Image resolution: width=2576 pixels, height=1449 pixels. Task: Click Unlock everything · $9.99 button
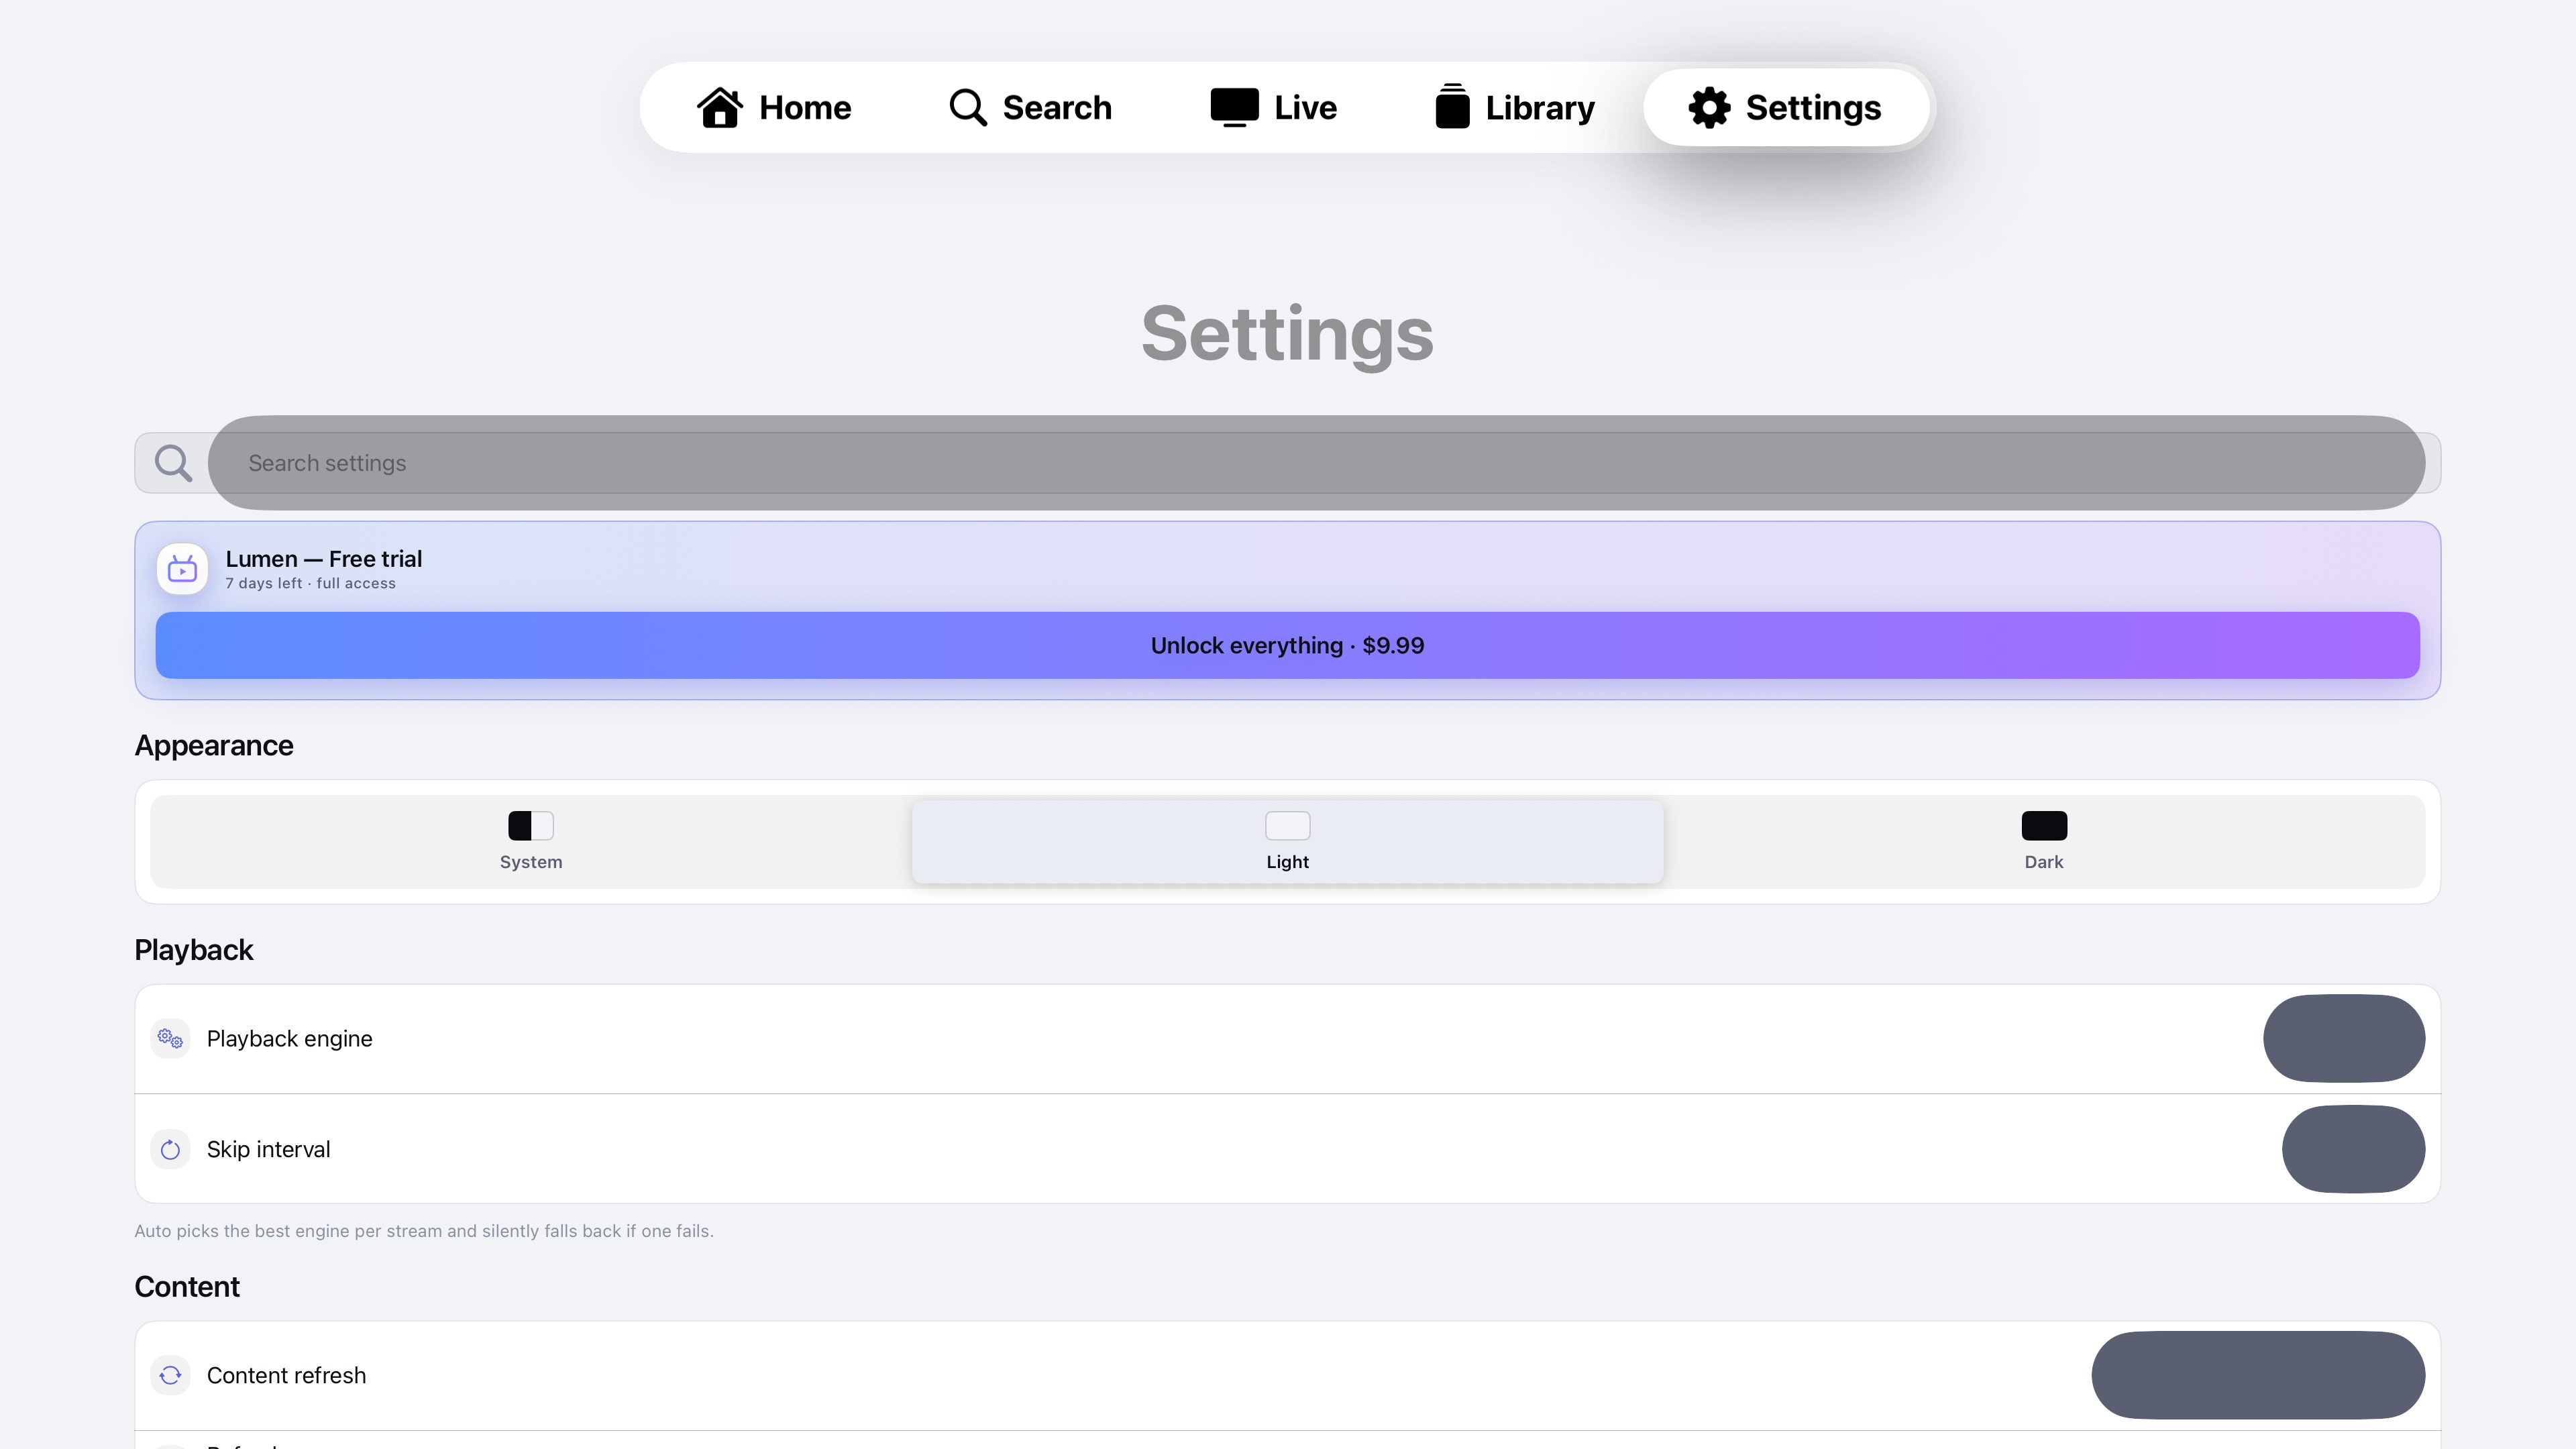pyautogui.click(x=1287, y=645)
